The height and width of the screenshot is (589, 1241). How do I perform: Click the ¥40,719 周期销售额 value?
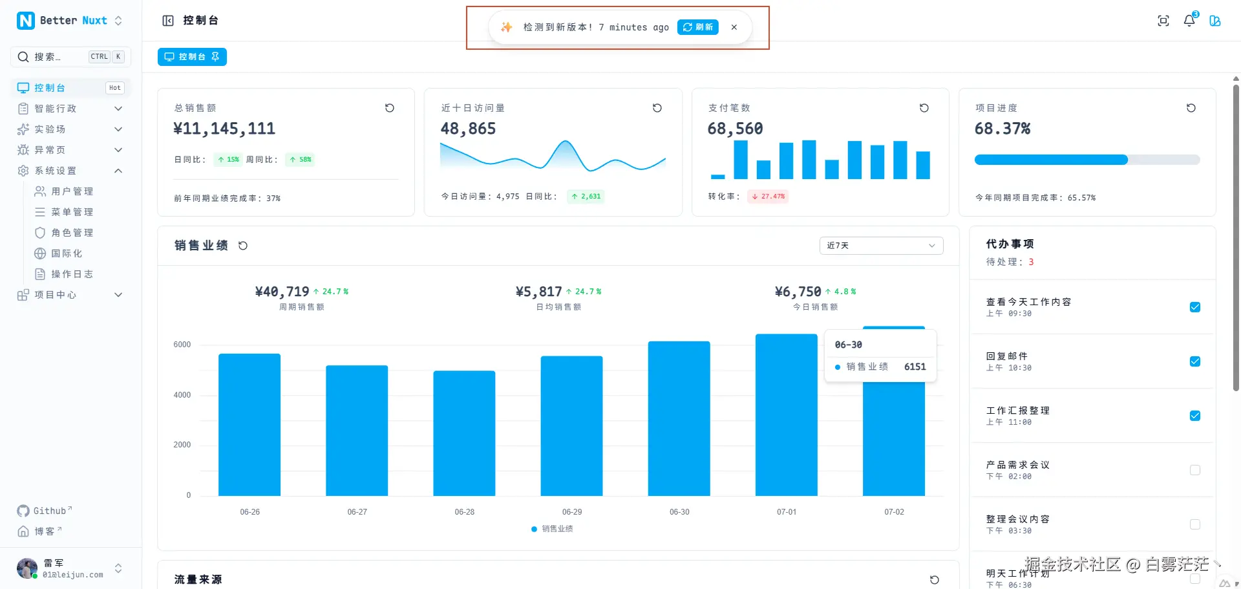[x=282, y=292]
